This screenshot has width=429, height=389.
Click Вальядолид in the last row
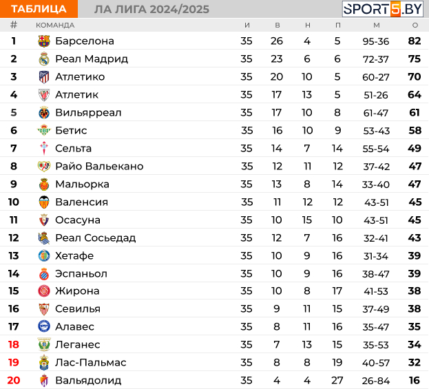click(x=88, y=381)
